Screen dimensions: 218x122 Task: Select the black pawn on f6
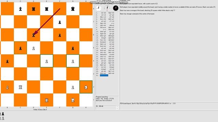pos(60,35)
